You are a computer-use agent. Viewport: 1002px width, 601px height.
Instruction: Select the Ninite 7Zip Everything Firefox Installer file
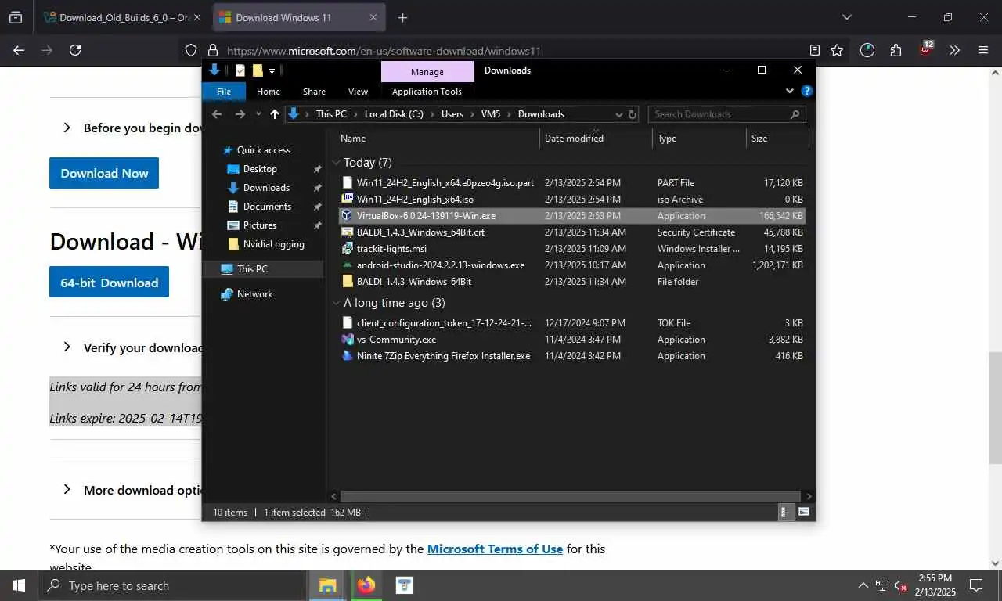click(x=572, y=356)
